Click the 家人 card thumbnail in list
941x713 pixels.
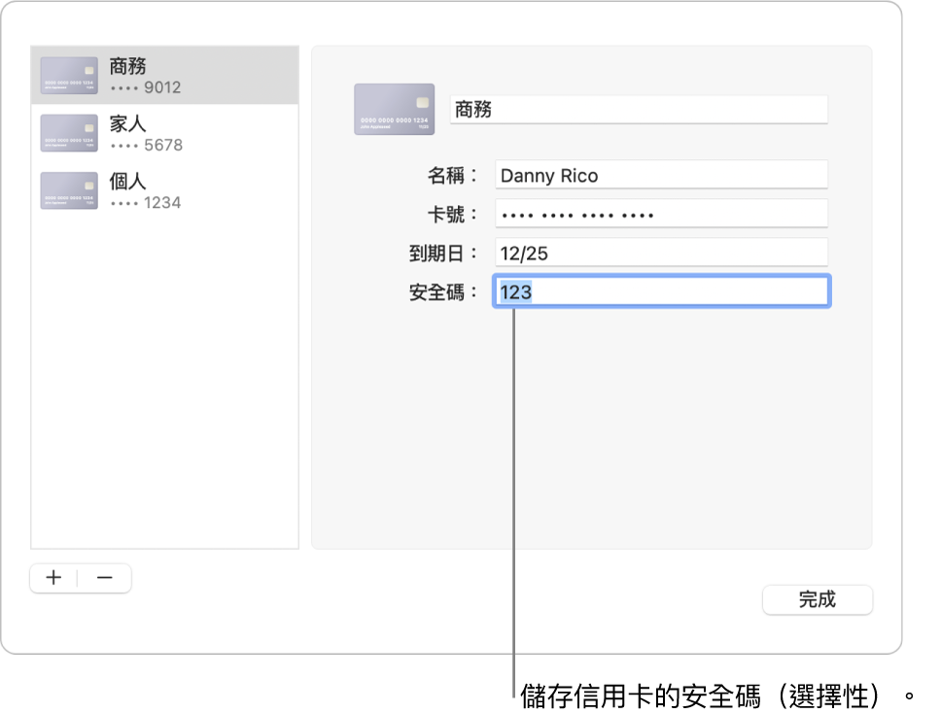tap(69, 133)
